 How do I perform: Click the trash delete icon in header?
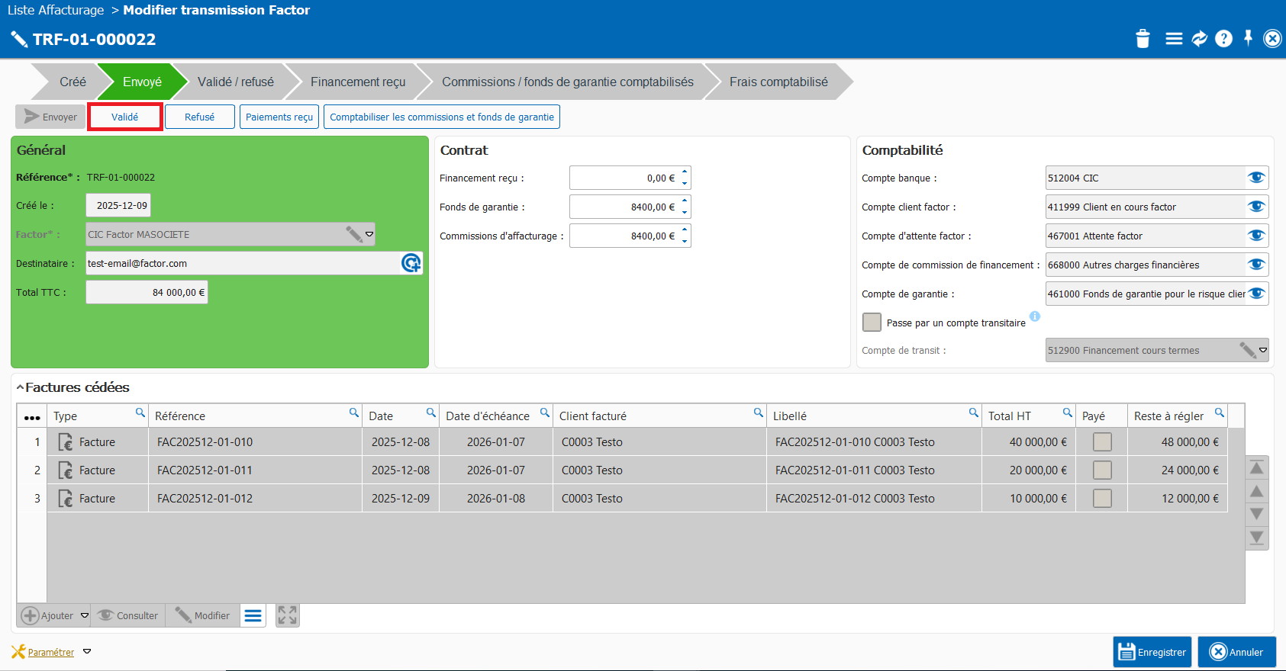[x=1143, y=39]
